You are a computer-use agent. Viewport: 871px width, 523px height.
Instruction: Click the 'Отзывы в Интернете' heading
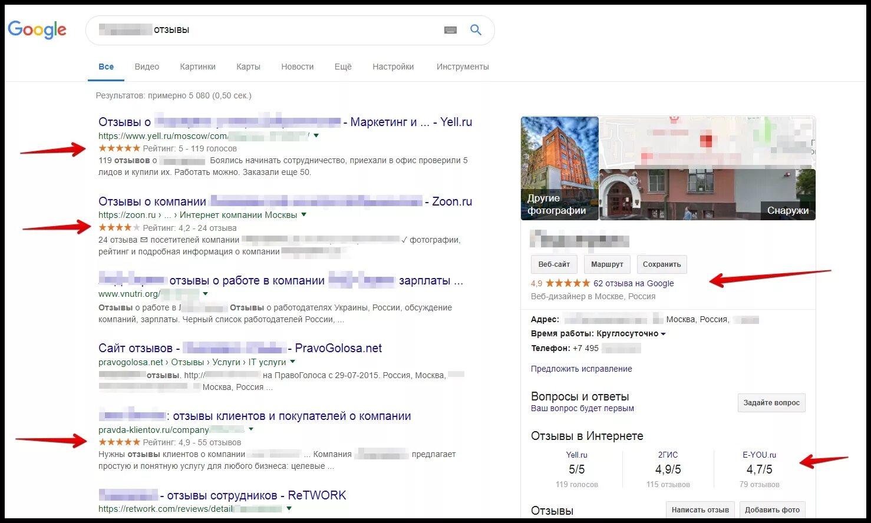587,436
